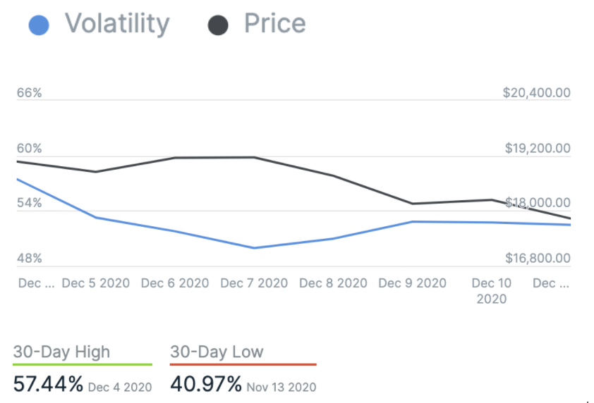Click the Price legend label
The image size is (594, 403).
tap(274, 24)
